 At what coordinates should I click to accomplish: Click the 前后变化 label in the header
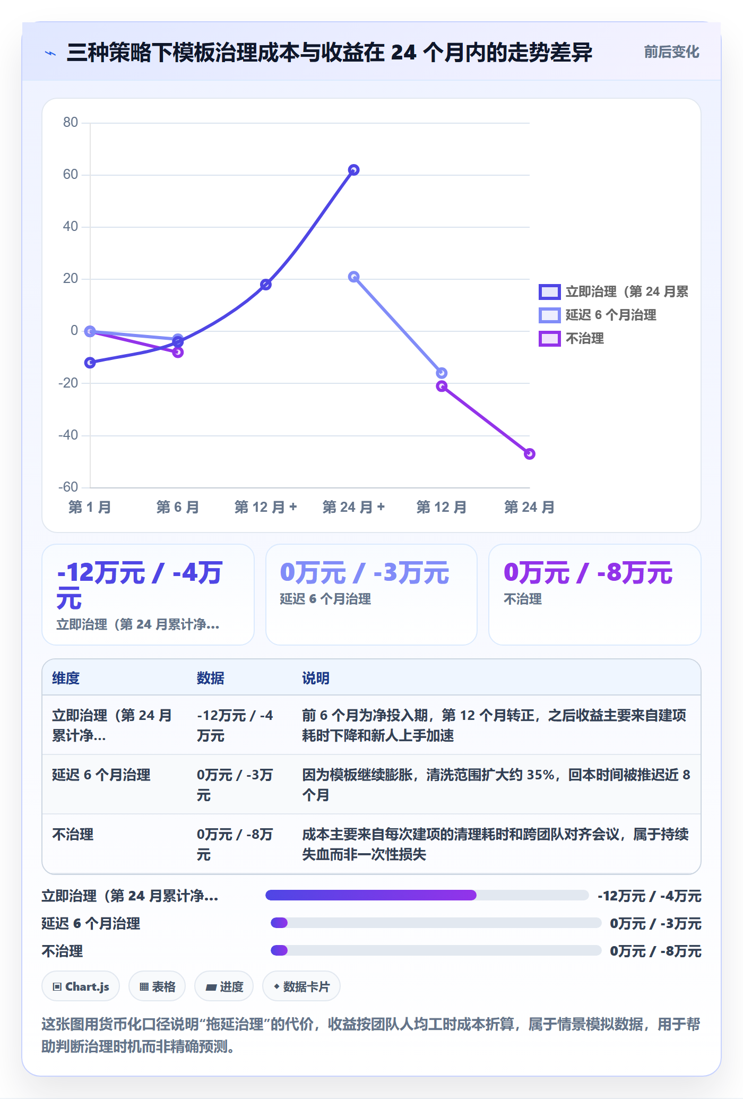(671, 52)
